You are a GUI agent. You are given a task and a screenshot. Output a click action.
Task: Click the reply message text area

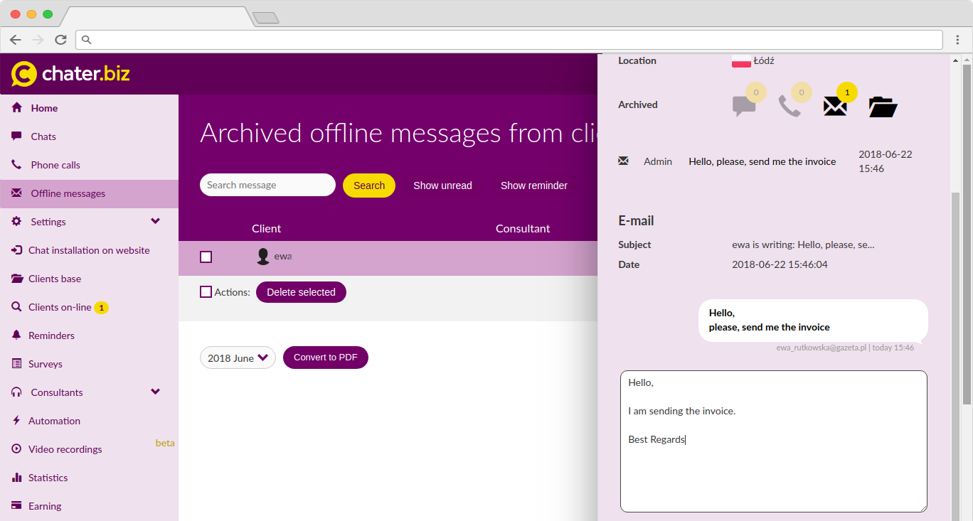tap(774, 441)
